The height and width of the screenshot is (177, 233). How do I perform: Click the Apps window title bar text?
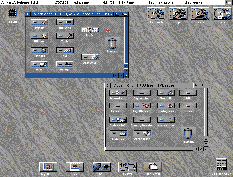pos(144,85)
